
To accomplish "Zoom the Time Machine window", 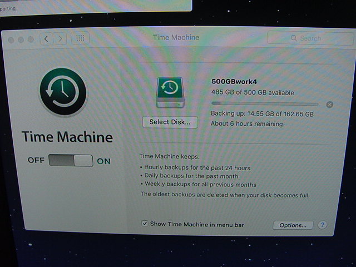I will coord(31,39).
